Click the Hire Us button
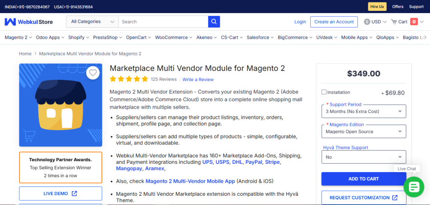This screenshot has width=430, height=205. (x=377, y=7)
